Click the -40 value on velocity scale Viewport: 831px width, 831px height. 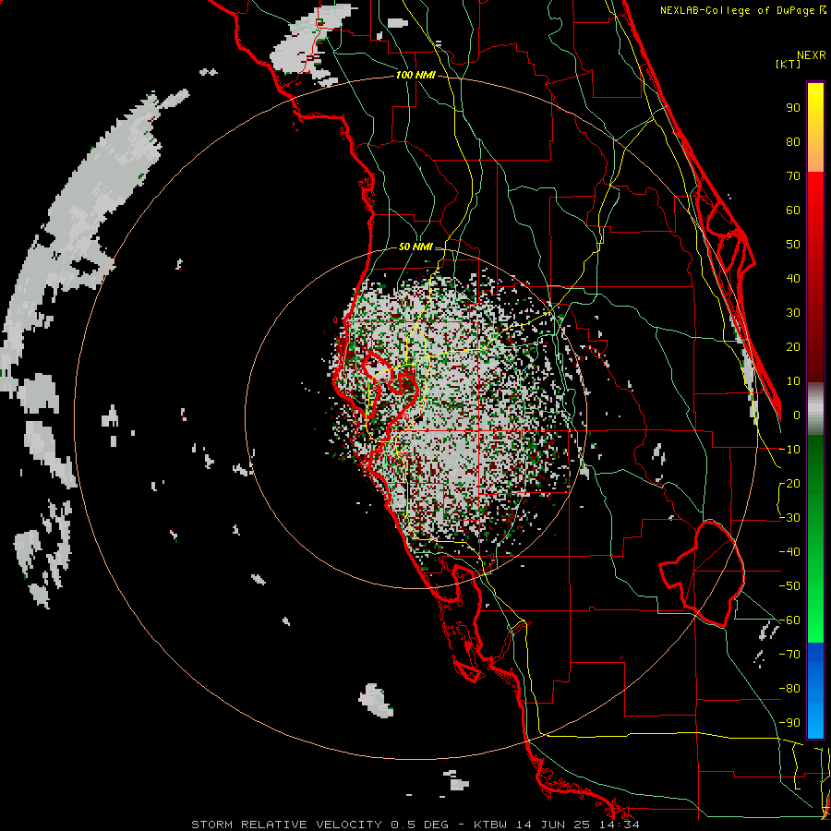(x=789, y=552)
